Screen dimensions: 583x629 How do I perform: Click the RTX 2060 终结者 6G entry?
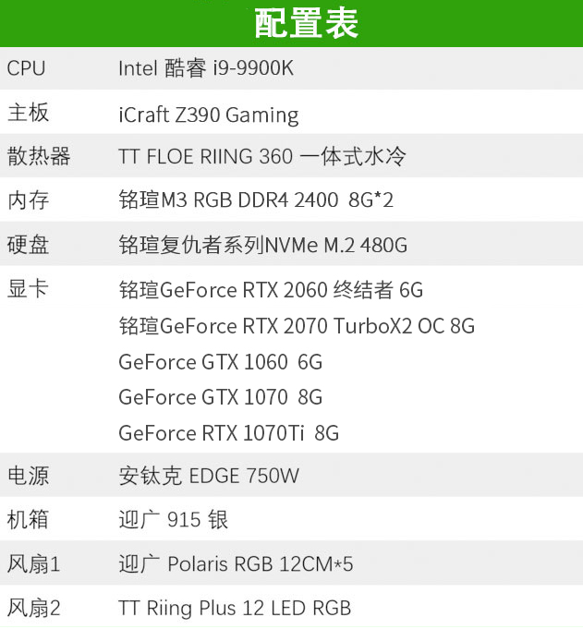(x=271, y=290)
